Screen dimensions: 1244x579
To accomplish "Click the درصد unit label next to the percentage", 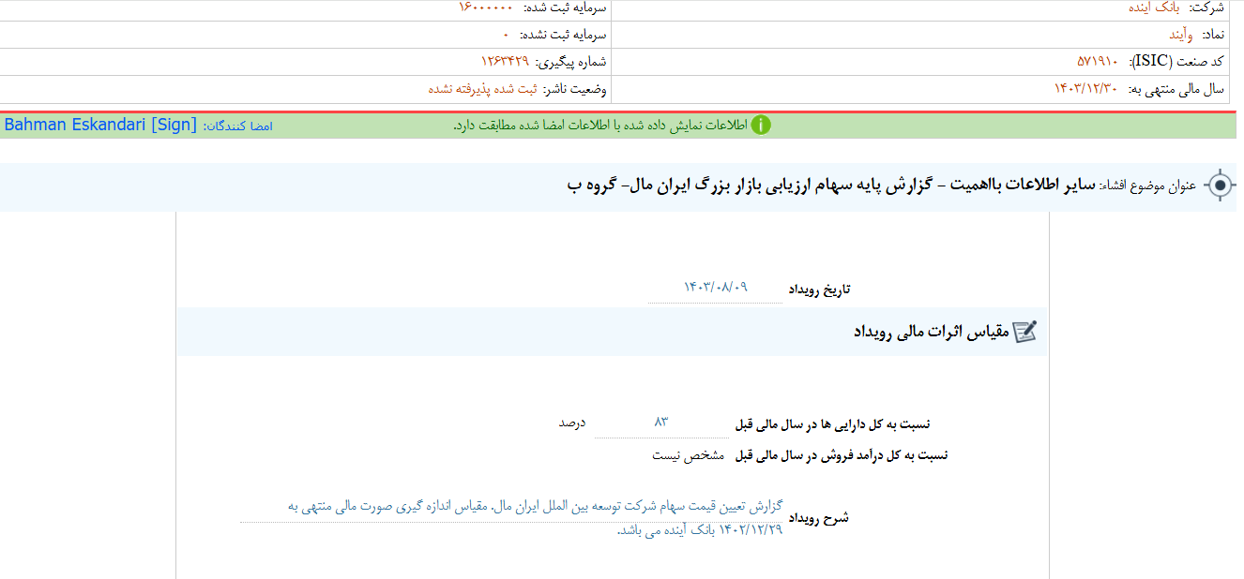I will point(573,423).
